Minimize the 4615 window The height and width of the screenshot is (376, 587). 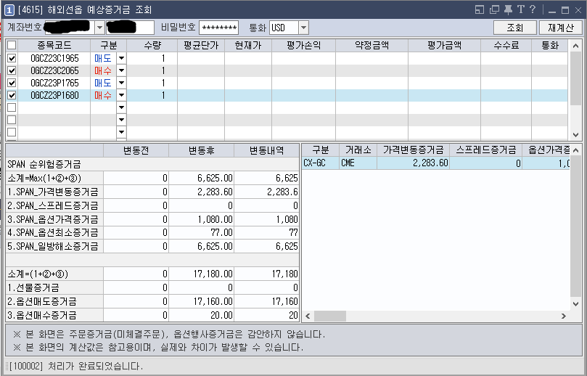[x=549, y=9]
